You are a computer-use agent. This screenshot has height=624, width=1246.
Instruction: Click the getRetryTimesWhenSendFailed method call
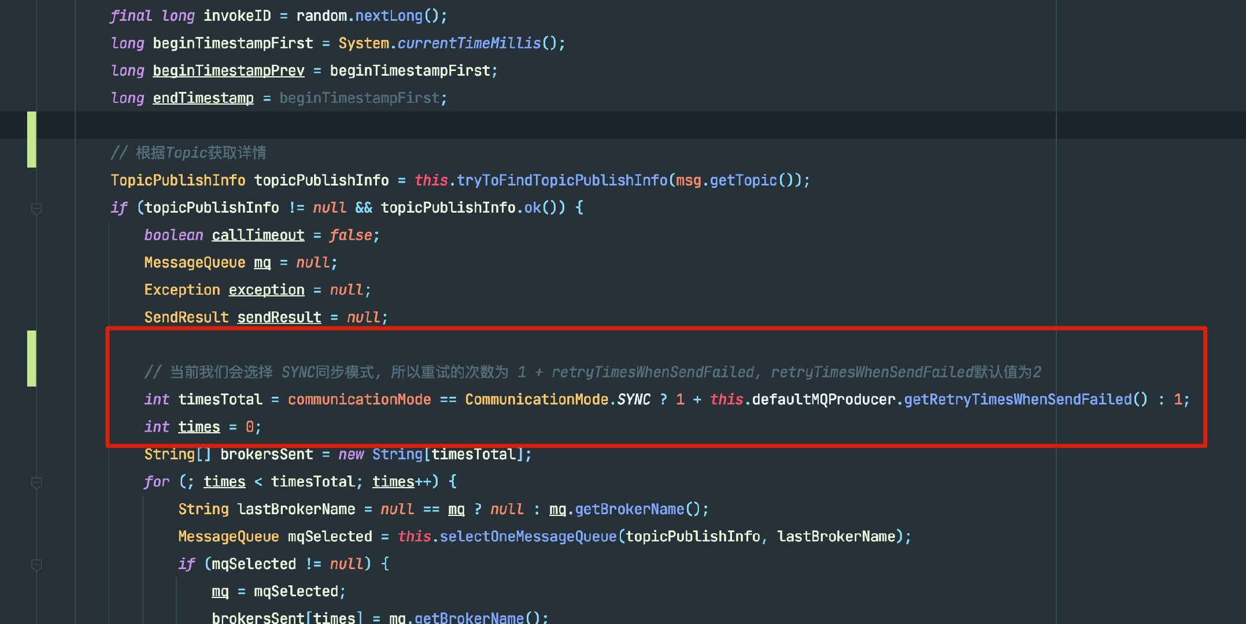tap(1018, 399)
